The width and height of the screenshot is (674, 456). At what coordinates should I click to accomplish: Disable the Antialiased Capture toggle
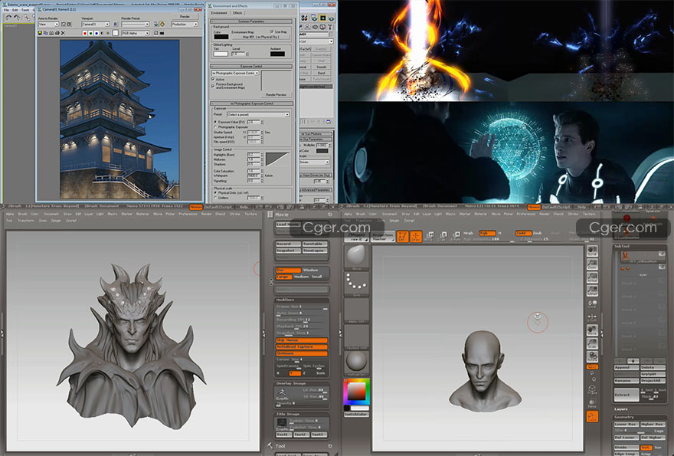coord(301,346)
